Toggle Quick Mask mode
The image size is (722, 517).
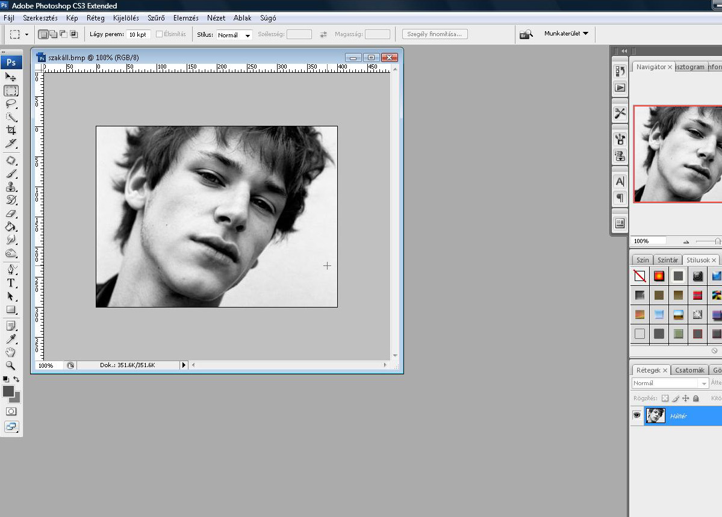11,411
